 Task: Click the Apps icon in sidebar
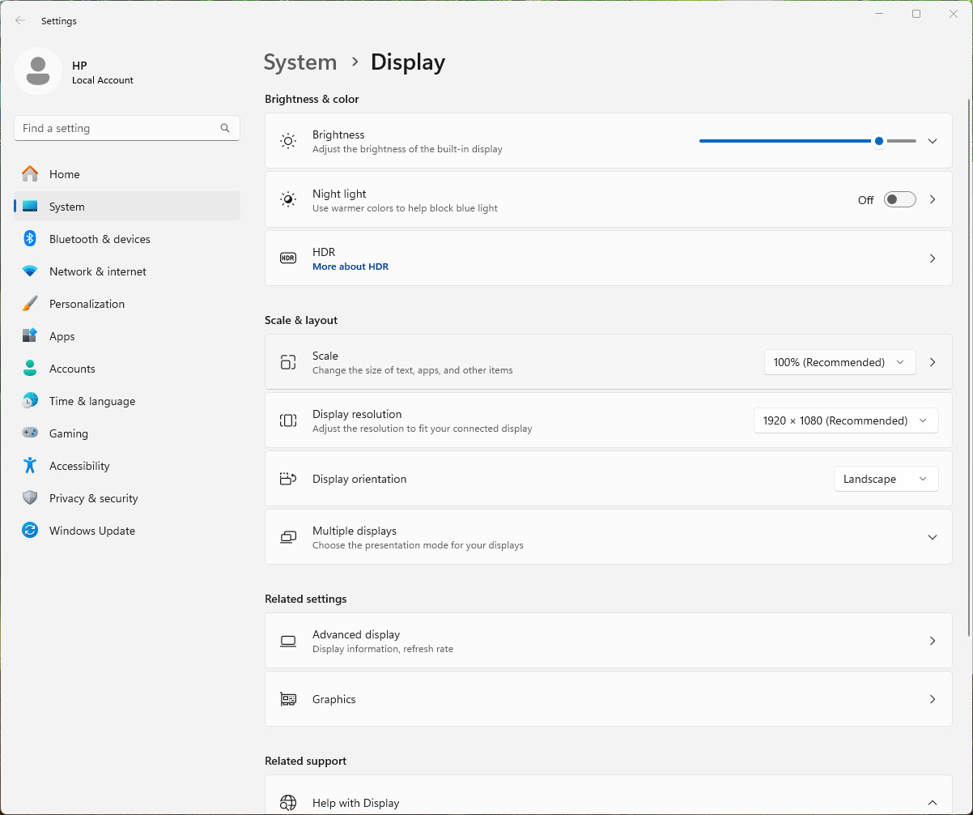[x=30, y=336]
